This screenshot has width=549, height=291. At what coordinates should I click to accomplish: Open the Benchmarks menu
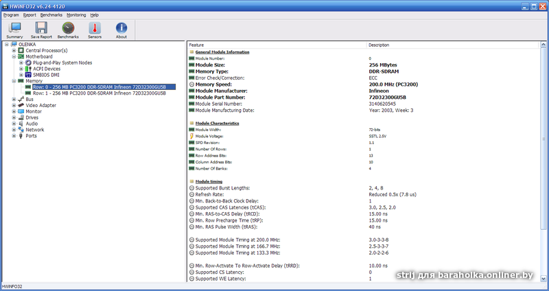coord(51,15)
